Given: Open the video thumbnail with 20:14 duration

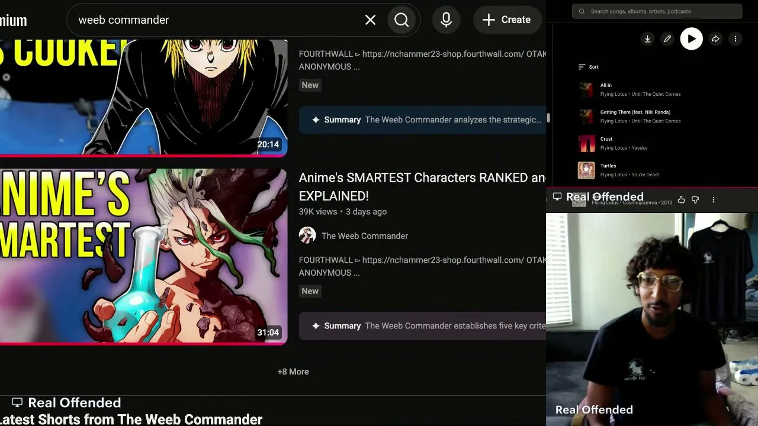Looking at the screenshot, I should click(x=143, y=97).
